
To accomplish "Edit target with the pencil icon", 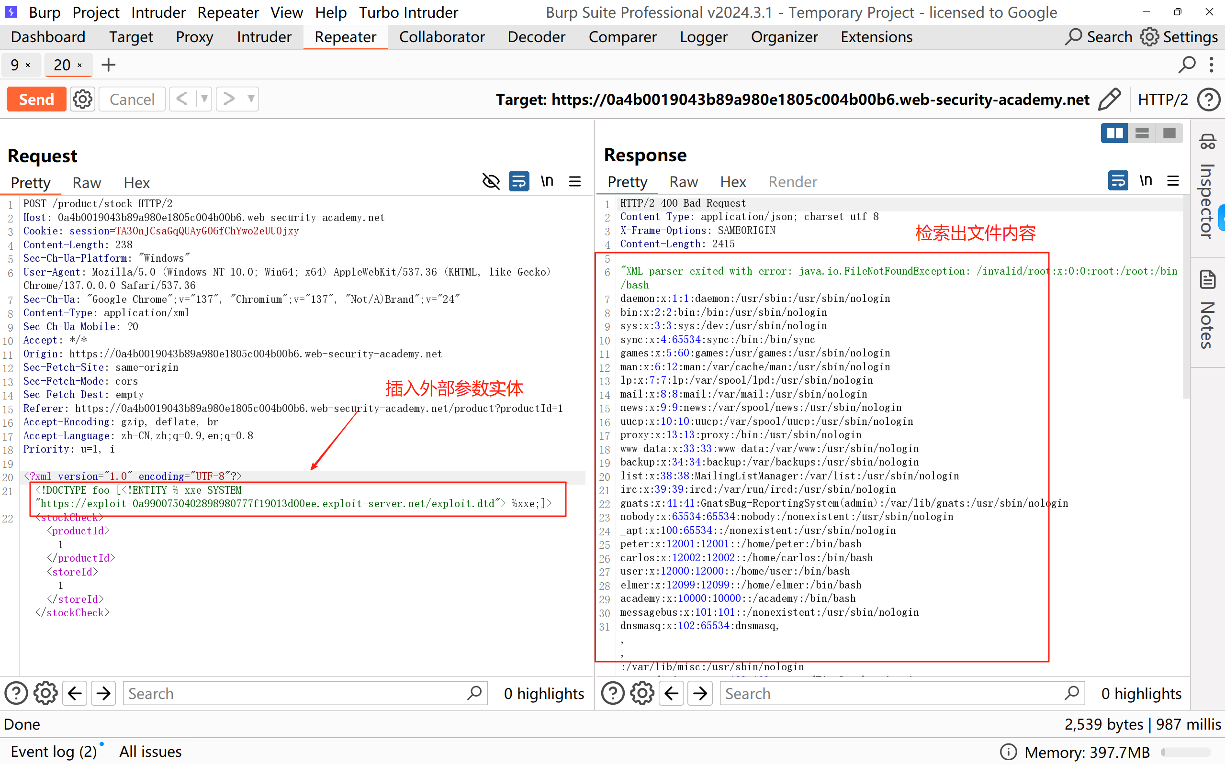I will 1109,99.
